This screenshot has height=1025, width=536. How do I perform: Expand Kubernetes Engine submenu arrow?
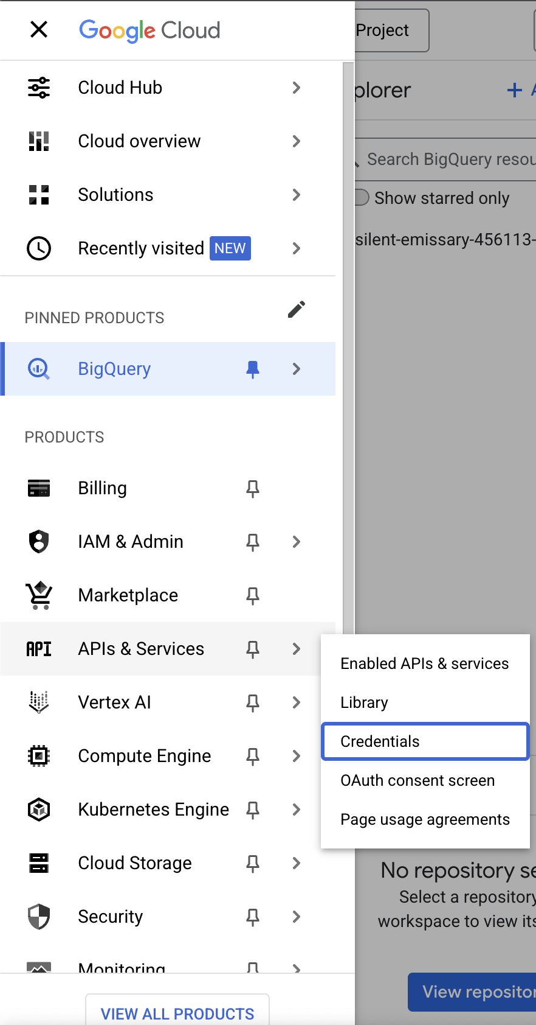pyautogui.click(x=297, y=810)
